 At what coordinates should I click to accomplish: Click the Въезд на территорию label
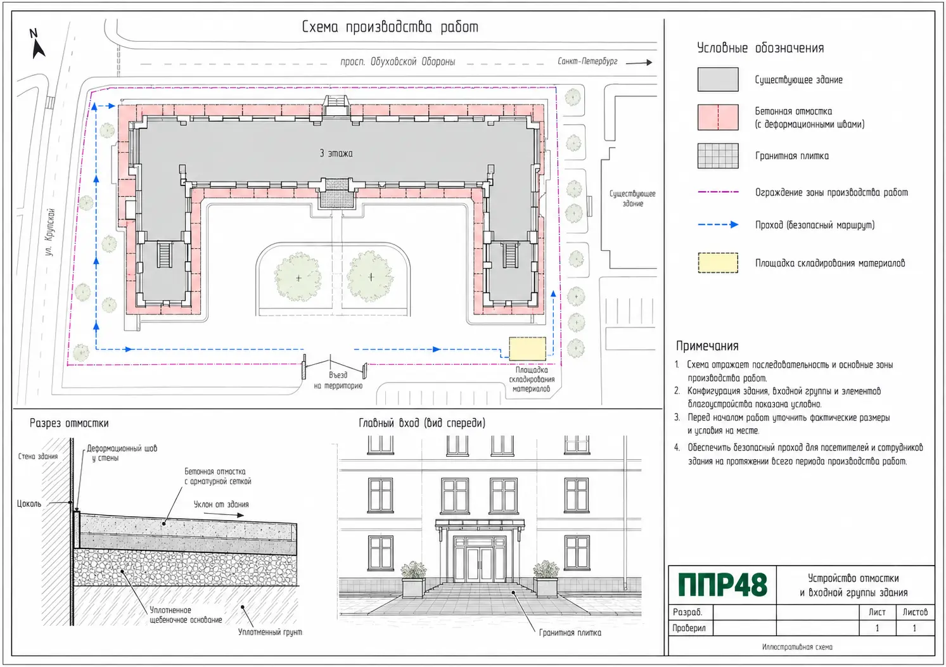[x=338, y=380]
